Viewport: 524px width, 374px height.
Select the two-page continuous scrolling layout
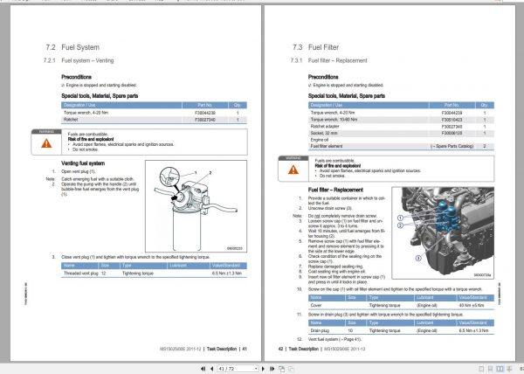click(x=509, y=369)
